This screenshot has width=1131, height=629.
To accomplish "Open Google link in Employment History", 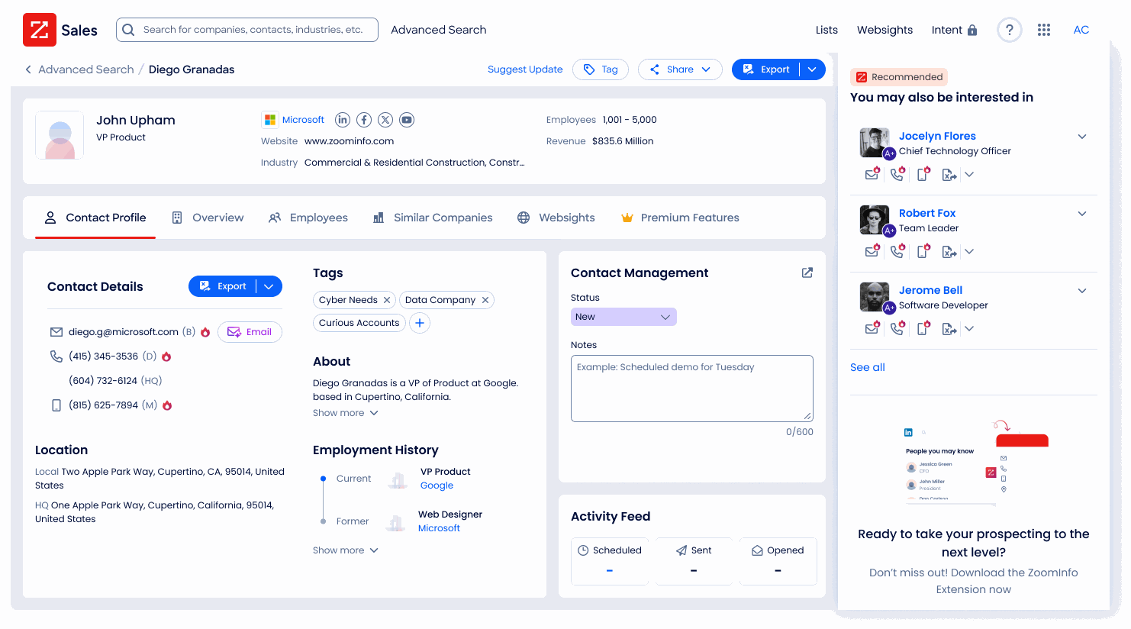I will click(x=437, y=485).
